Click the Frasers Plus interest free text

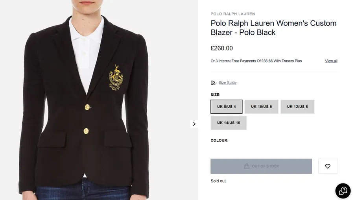click(x=256, y=61)
